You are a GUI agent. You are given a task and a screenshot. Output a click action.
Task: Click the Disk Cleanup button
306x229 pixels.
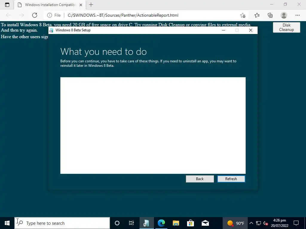(286, 27)
